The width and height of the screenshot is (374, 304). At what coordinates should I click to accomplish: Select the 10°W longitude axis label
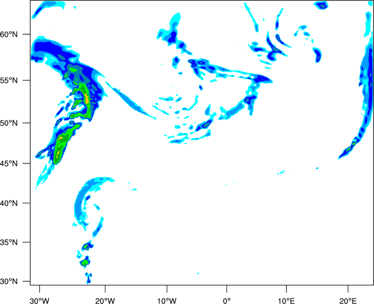pos(167,301)
